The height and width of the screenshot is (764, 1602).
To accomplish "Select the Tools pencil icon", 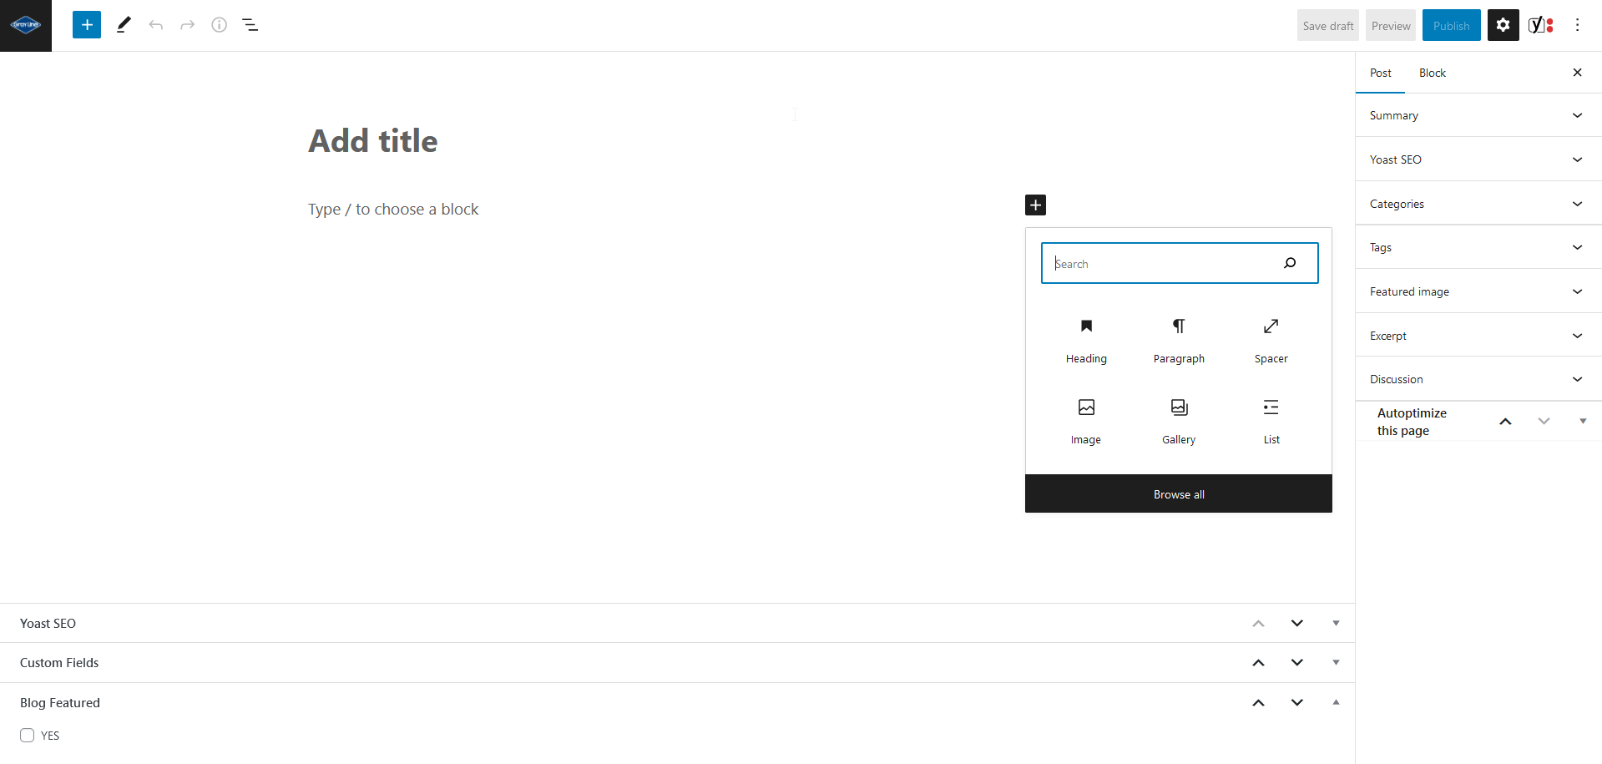I will point(124,25).
